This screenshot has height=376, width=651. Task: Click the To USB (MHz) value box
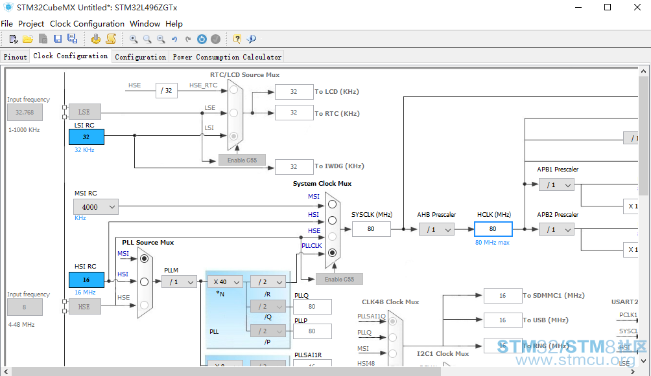click(x=503, y=320)
